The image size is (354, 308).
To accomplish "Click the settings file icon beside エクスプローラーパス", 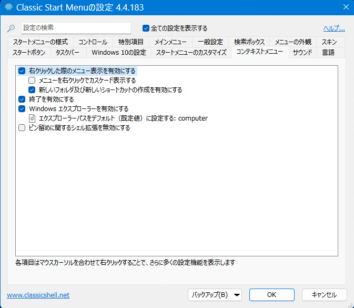I will [x=32, y=118].
